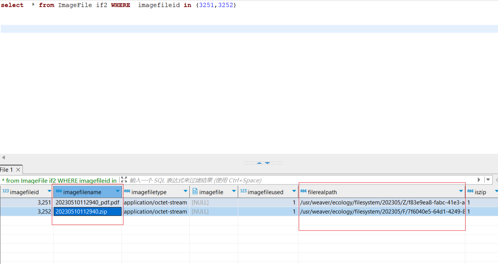Select the iszip column header
The height and width of the screenshot is (264, 498).
tap(482, 192)
